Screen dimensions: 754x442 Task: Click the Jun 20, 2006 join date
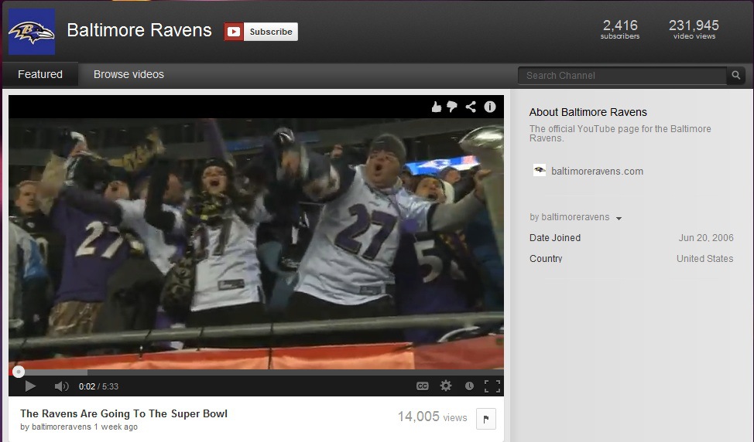(x=706, y=237)
